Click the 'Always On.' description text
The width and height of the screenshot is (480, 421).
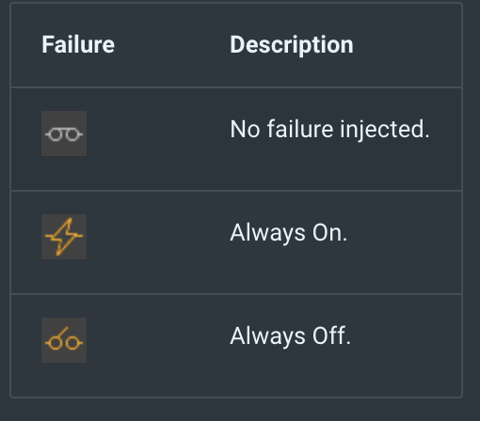pos(289,233)
